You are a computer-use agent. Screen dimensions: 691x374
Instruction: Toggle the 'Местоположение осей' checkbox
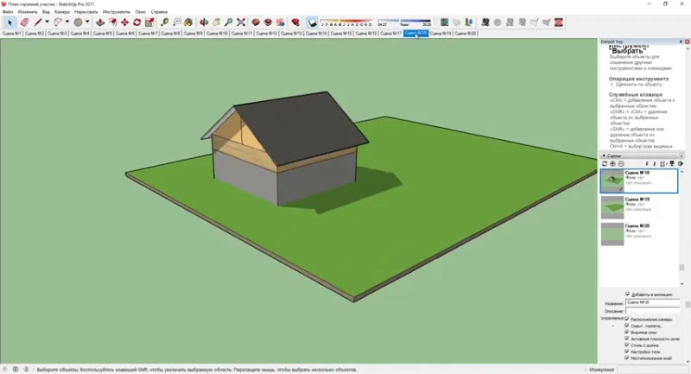pyautogui.click(x=627, y=358)
